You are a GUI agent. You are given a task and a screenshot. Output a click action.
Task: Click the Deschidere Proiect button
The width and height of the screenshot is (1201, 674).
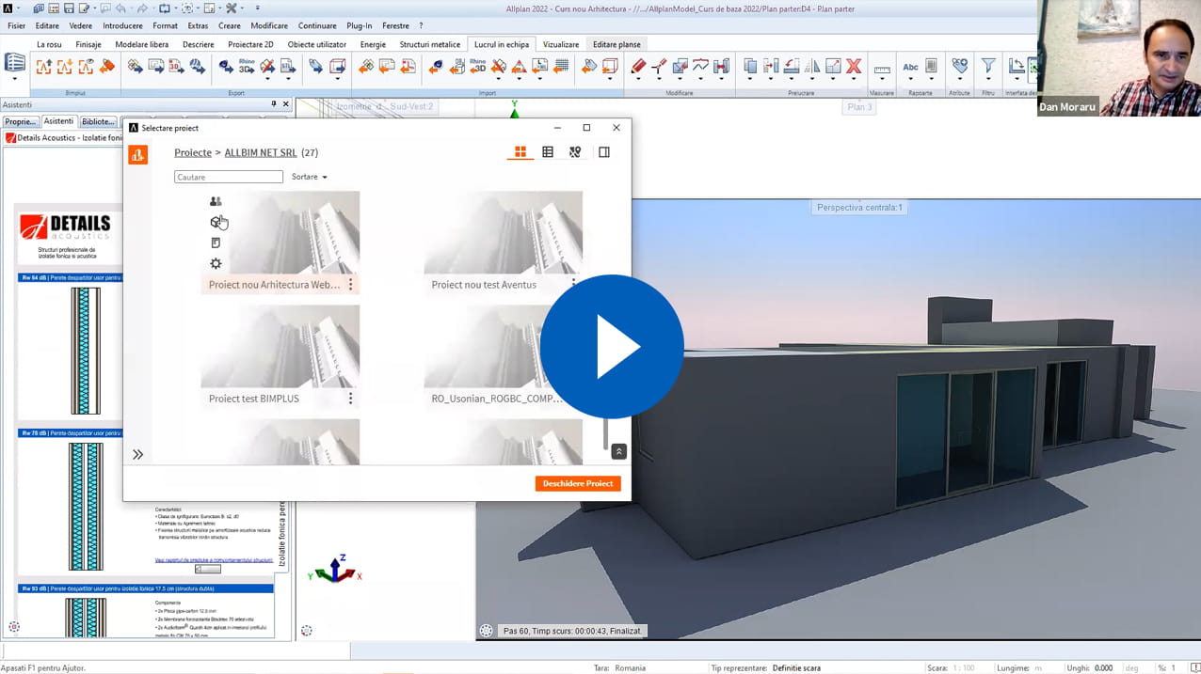578,483
